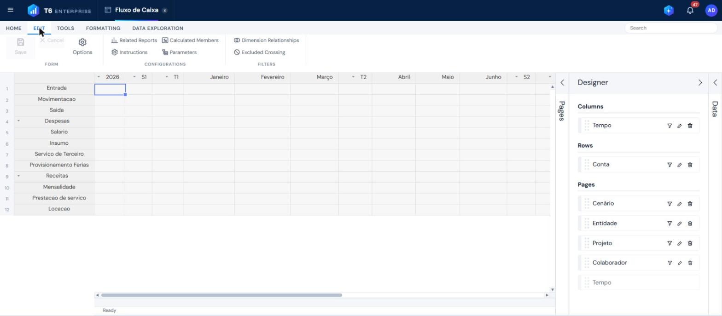Edit the Conta dimension
The height and width of the screenshot is (316, 722).
(x=680, y=165)
